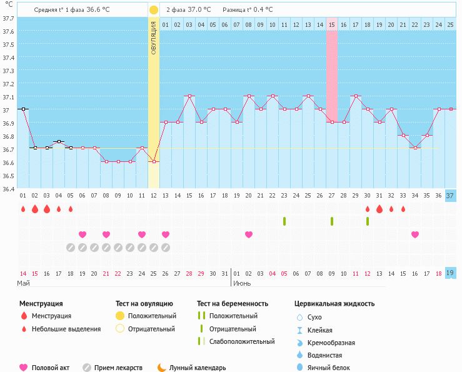Select the highlighted date 19 in June
Viewport: 462px width, 372px height.
pos(451,273)
